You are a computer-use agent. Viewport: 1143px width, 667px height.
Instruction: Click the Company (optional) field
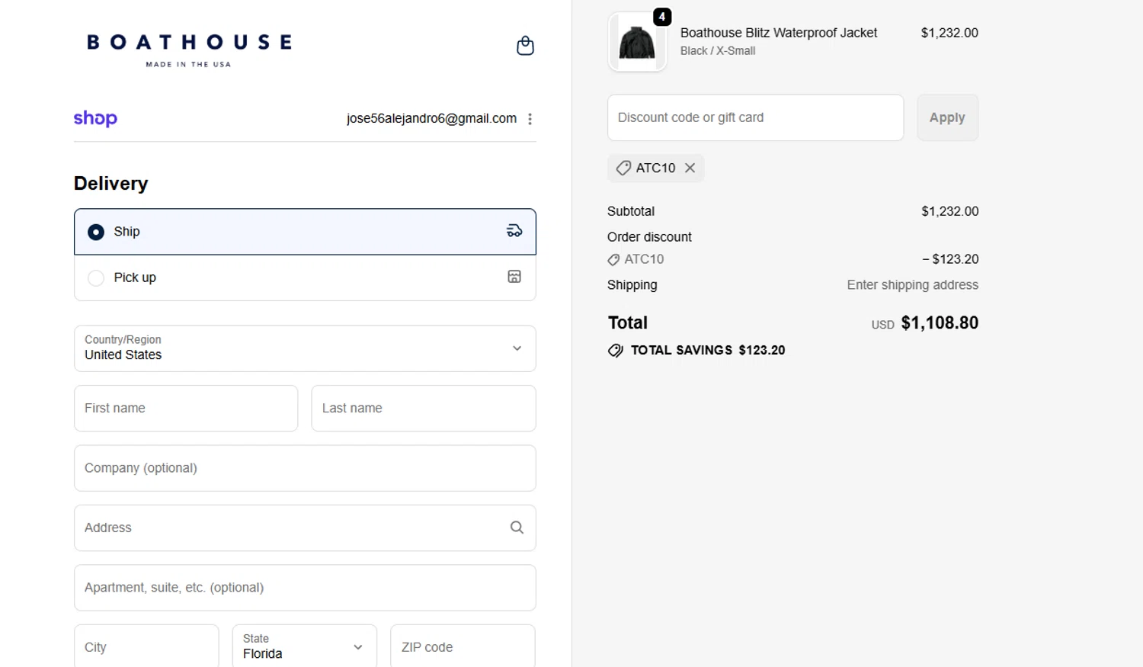pyautogui.click(x=305, y=468)
